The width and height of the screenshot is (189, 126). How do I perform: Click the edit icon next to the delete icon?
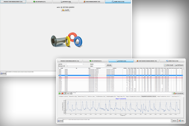[65, 94]
